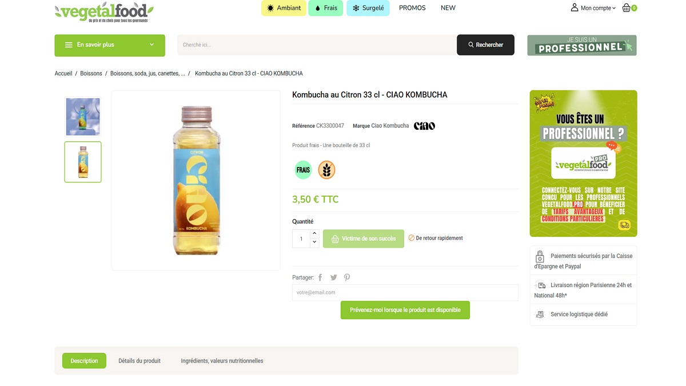The image size is (686, 386).
Task: Share the product via the Pinterest icon
Action: click(347, 277)
